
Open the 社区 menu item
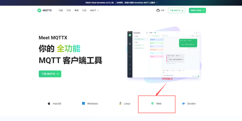pyautogui.click(x=84, y=10)
